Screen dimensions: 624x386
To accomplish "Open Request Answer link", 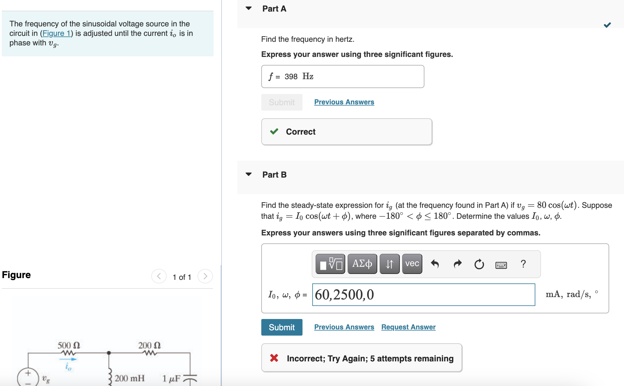I will 408,327.
